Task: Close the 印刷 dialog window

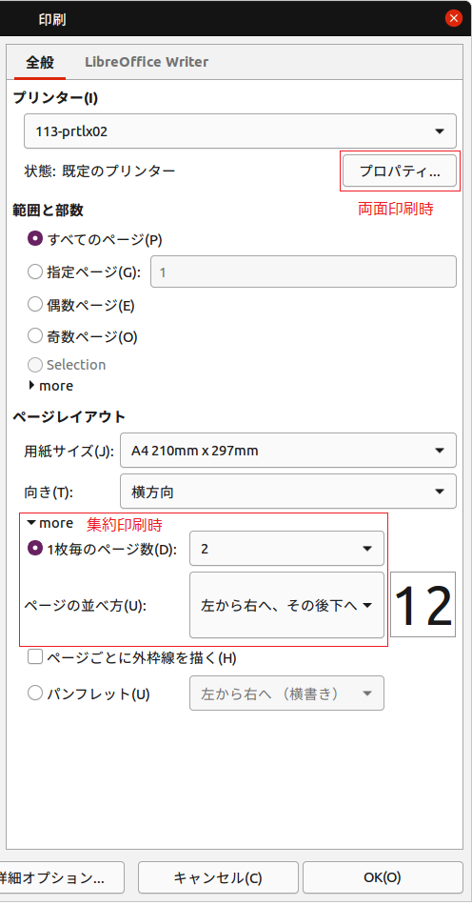Action: [454, 18]
